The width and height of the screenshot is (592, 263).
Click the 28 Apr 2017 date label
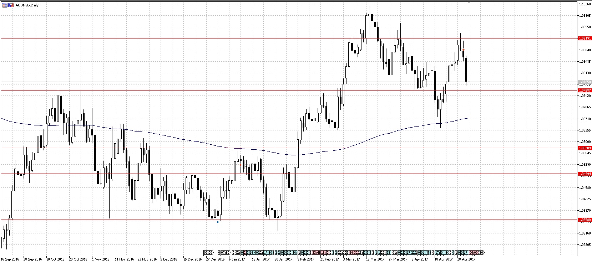pos(466,259)
